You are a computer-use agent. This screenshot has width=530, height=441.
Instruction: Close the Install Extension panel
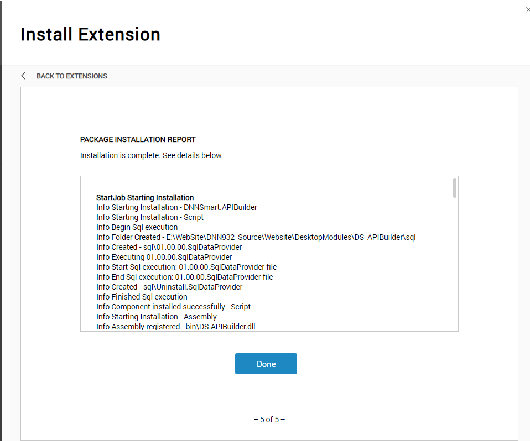tap(528, 10)
